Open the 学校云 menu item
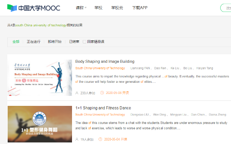The width and height of the screenshot is (231, 144). pyautogui.click(x=117, y=8)
